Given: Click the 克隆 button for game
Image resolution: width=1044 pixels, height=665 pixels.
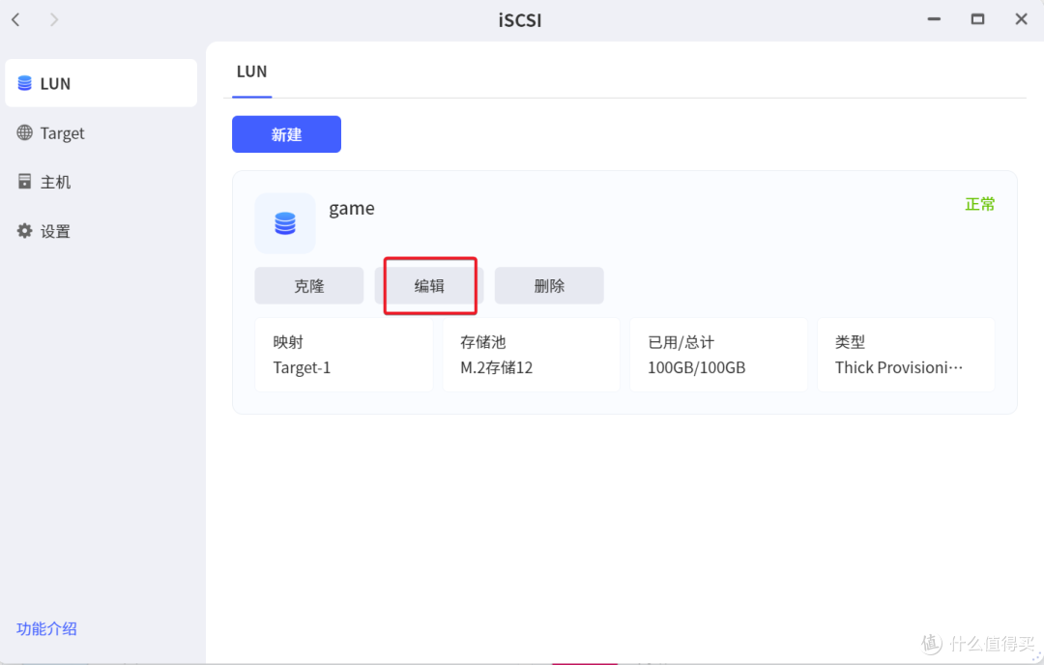Looking at the screenshot, I should pos(309,285).
